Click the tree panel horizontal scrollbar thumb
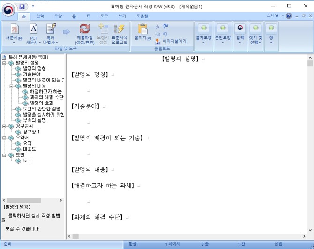This screenshot has width=314, height=249. (x=24, y=200)
